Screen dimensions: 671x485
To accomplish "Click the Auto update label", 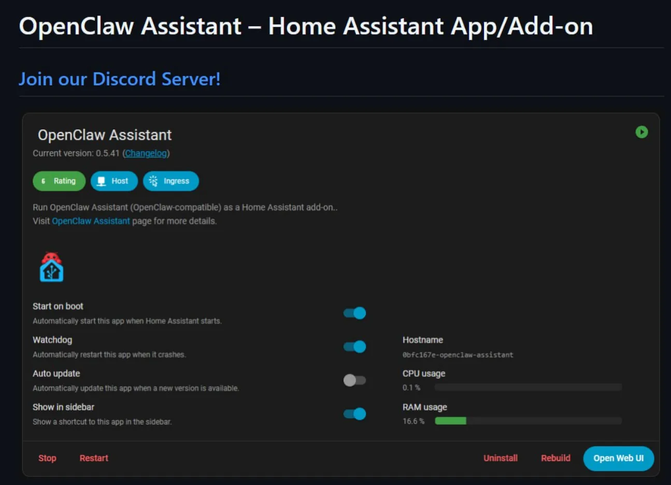I will pyautogui.click(x=56, y=374).
